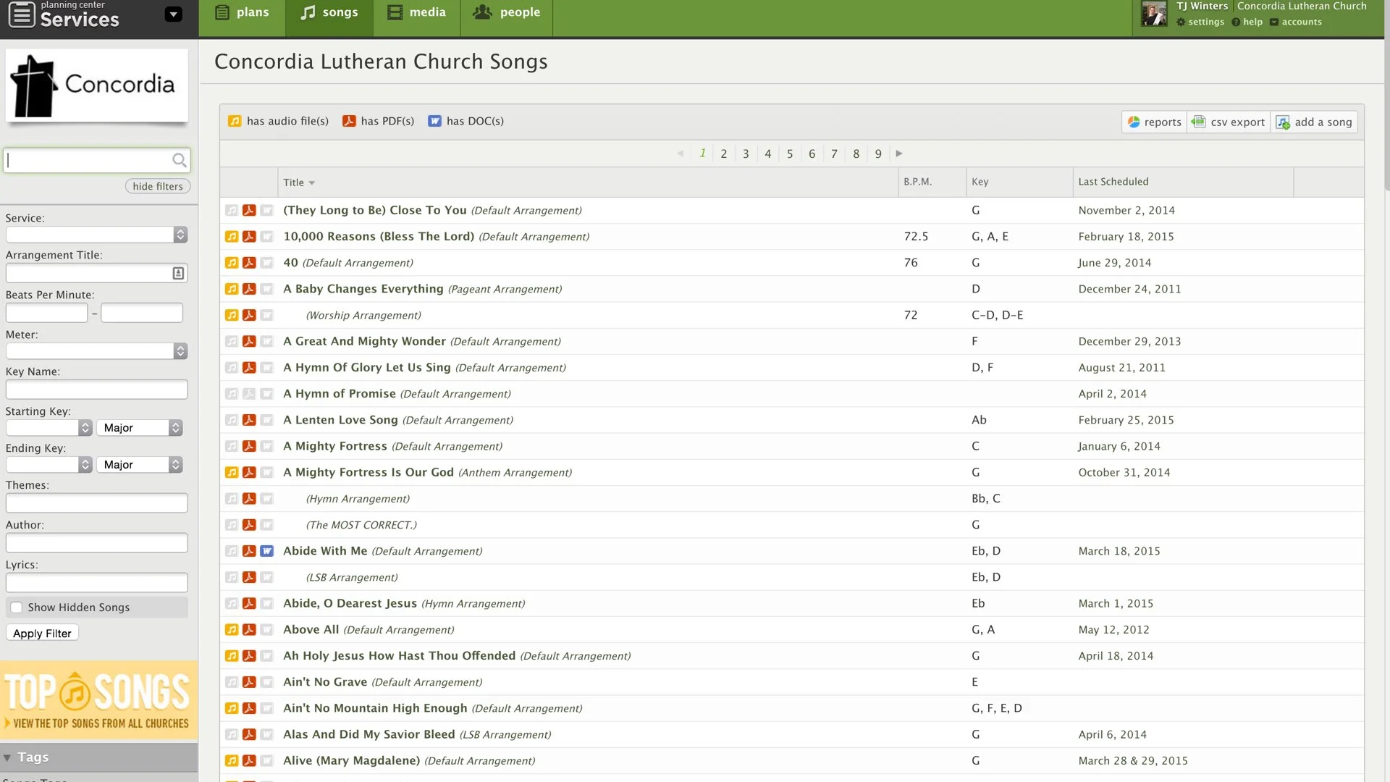Image resolution: width=1390 pixels, height=782 pixels.
Task: Click the audio file icon for 10,000 Reasons
Action: [x=232, y=236]
